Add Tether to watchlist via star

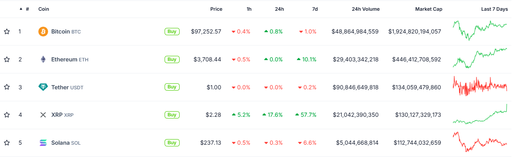[x=7, y=87]
